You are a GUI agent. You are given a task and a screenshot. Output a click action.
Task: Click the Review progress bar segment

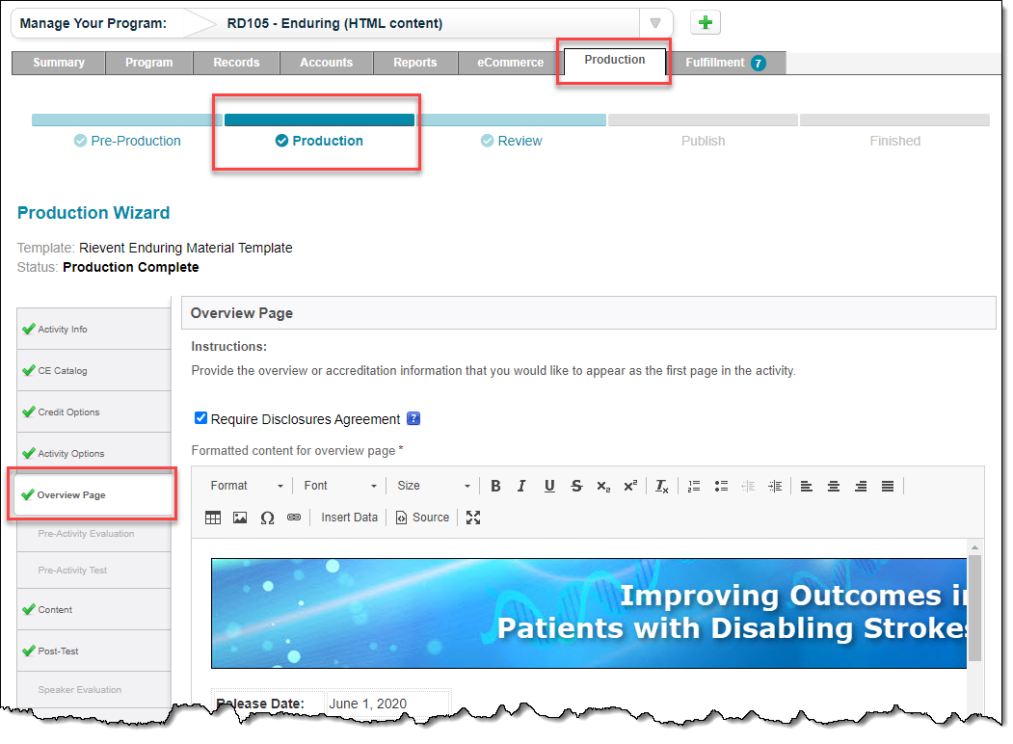(x=511, y=120)
